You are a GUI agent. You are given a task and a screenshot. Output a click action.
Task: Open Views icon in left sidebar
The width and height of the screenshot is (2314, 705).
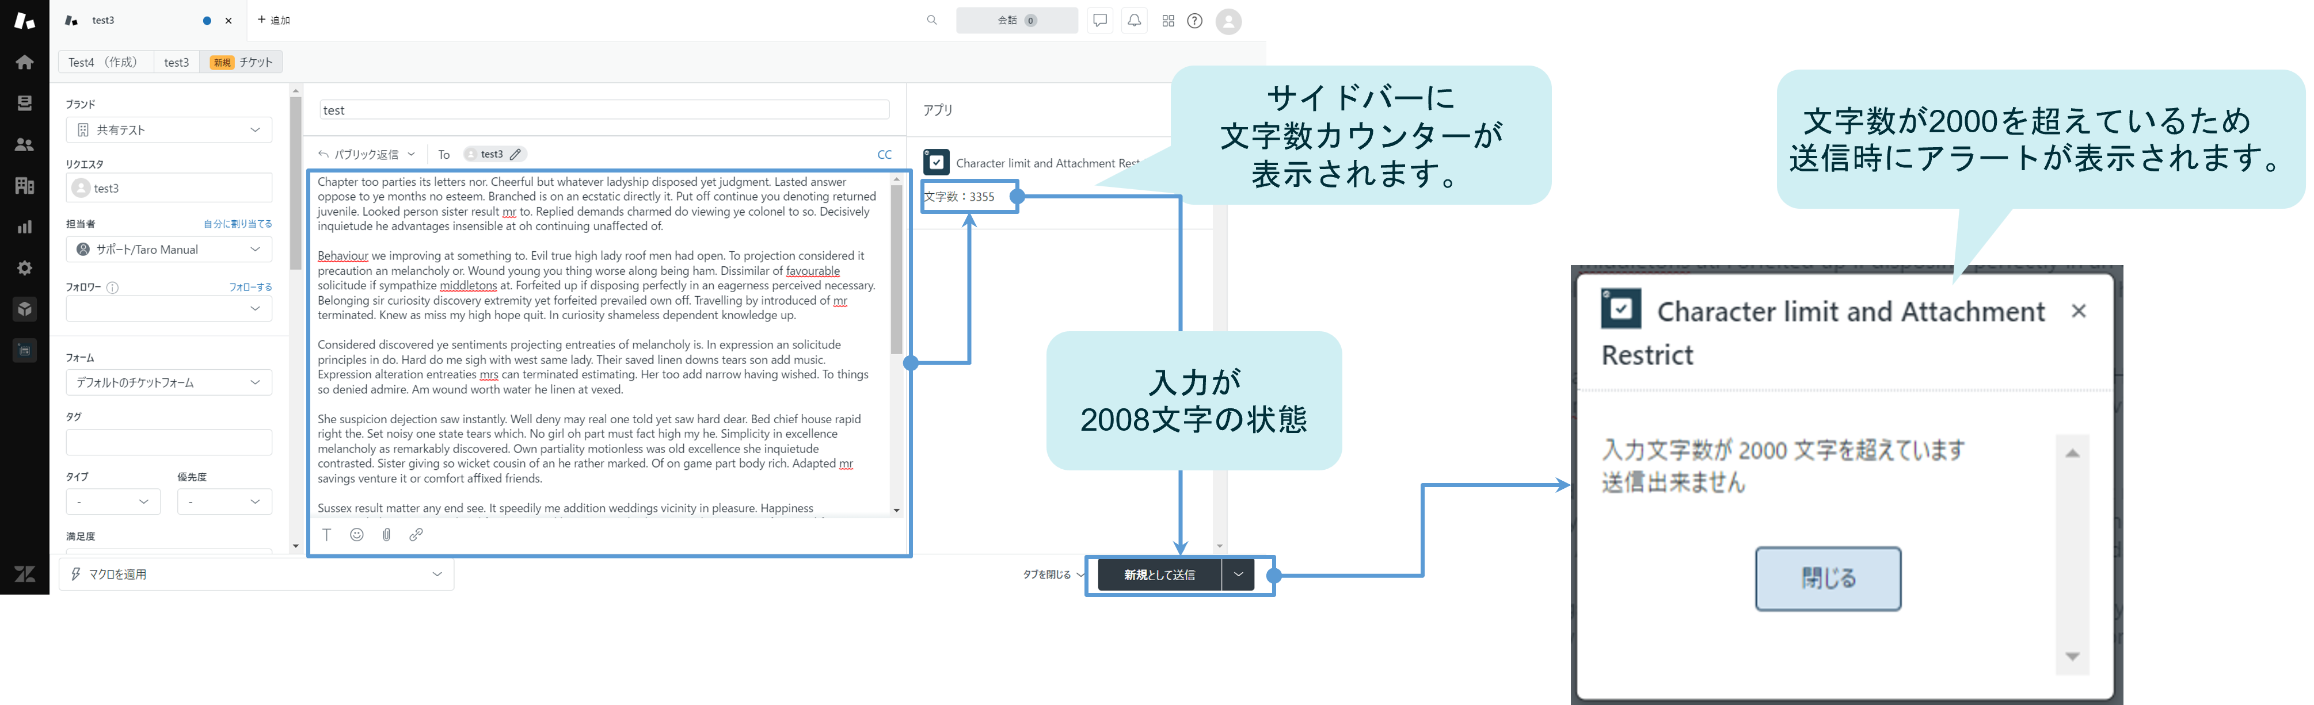pyautogui.click(x=24, y=103)
